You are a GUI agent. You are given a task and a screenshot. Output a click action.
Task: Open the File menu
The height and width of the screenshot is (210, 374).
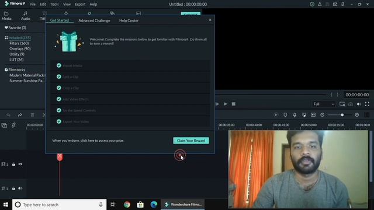click(x=33, y=4)
